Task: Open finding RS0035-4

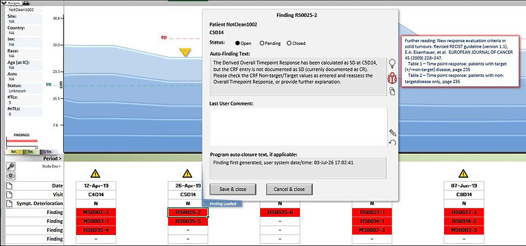Action: (x=96, y=230)
